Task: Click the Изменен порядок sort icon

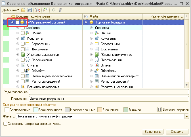Action: point(159,110)
